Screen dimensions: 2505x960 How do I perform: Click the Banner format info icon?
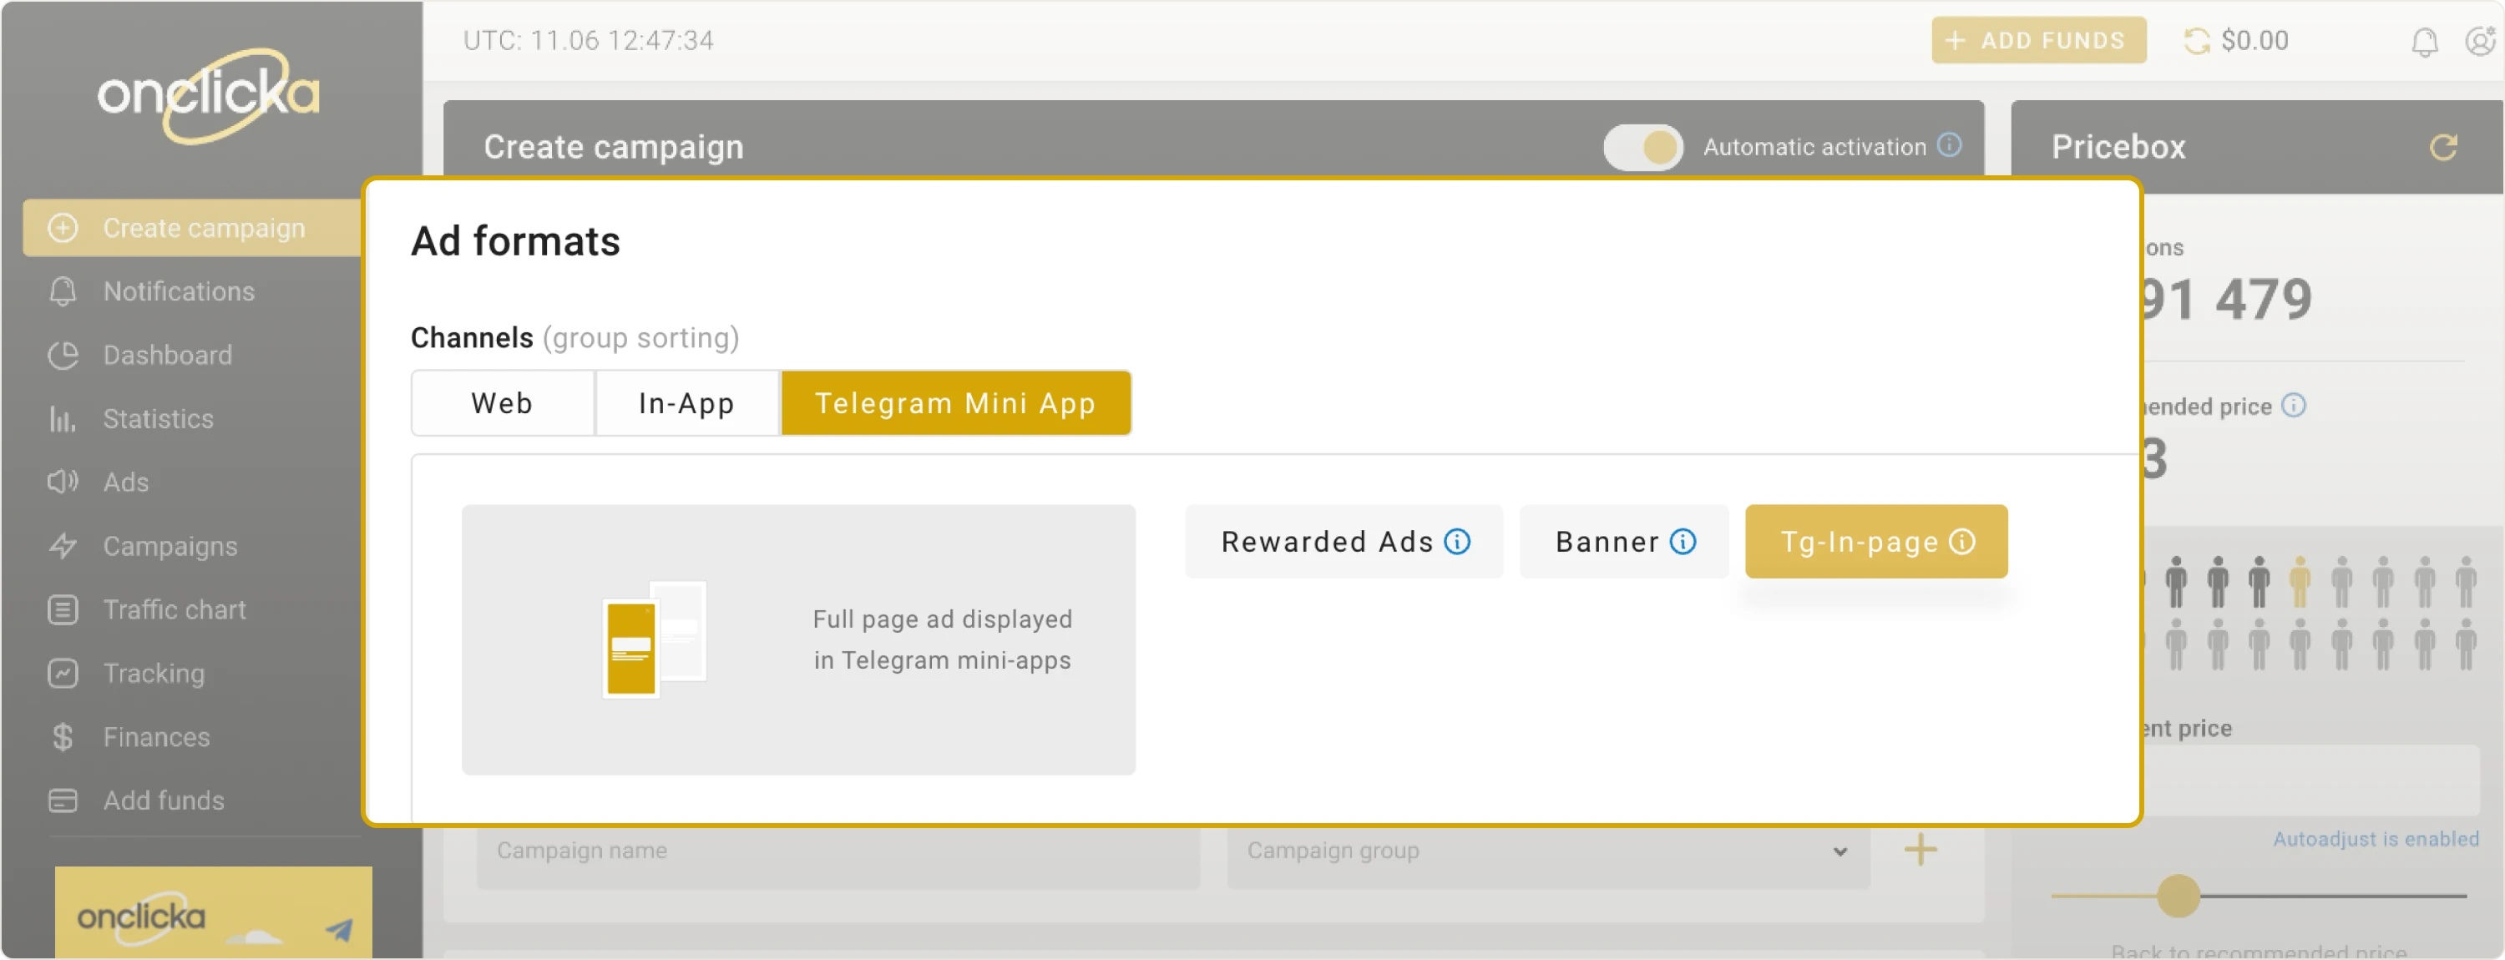[1683, 542]
